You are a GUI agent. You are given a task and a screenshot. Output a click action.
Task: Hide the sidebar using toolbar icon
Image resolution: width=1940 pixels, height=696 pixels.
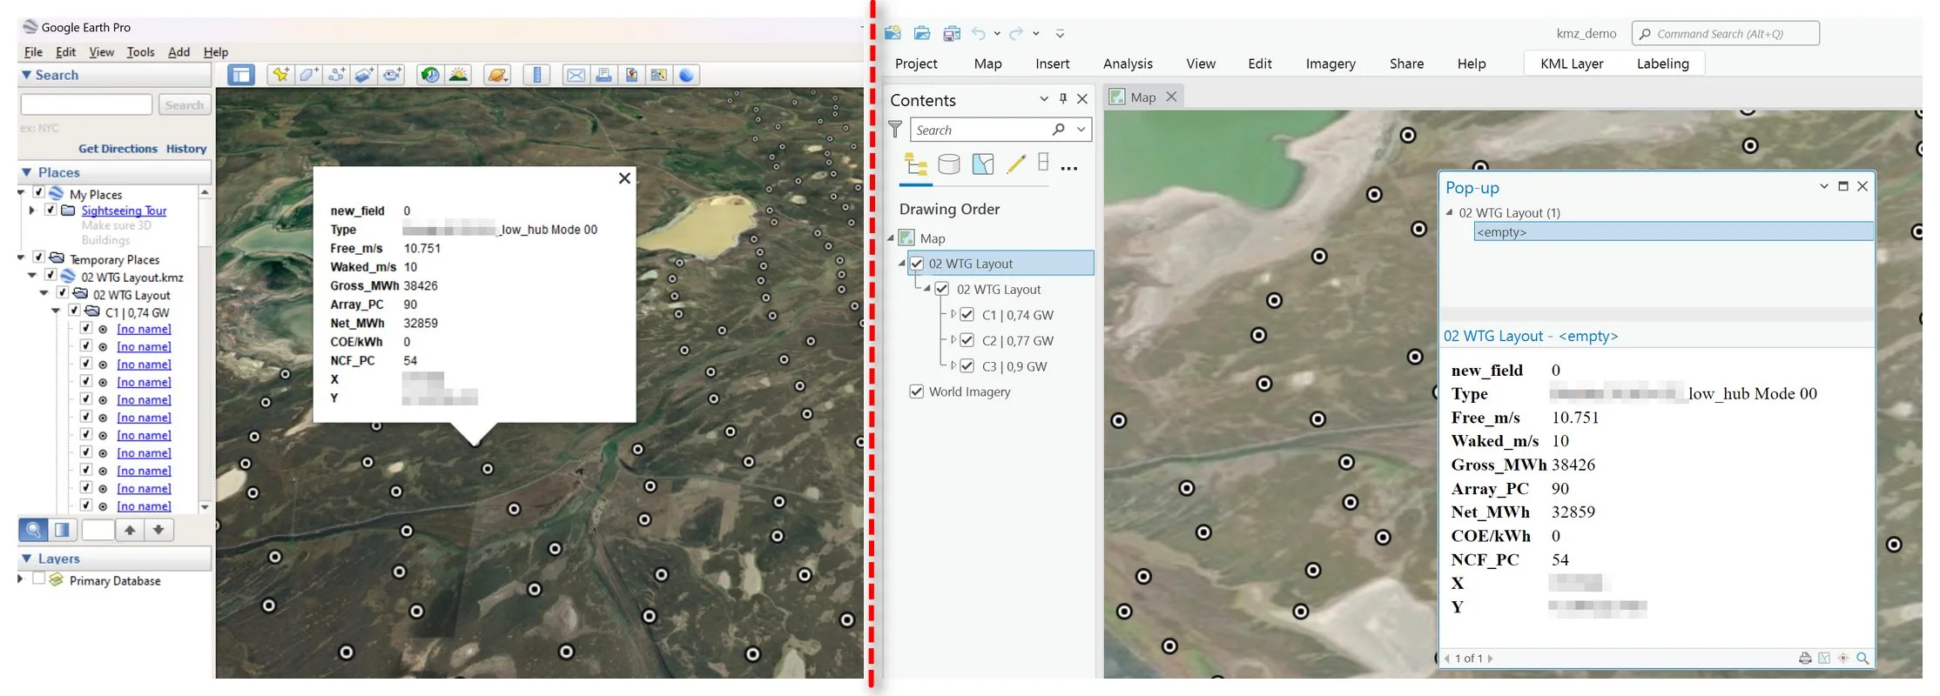[x=241, y=75]
